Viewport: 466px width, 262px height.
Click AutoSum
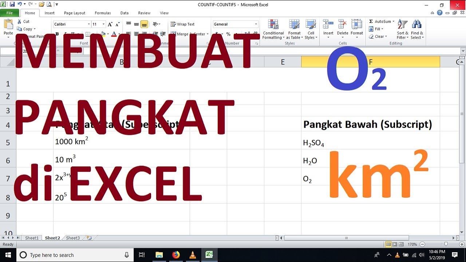pos(382,21)
